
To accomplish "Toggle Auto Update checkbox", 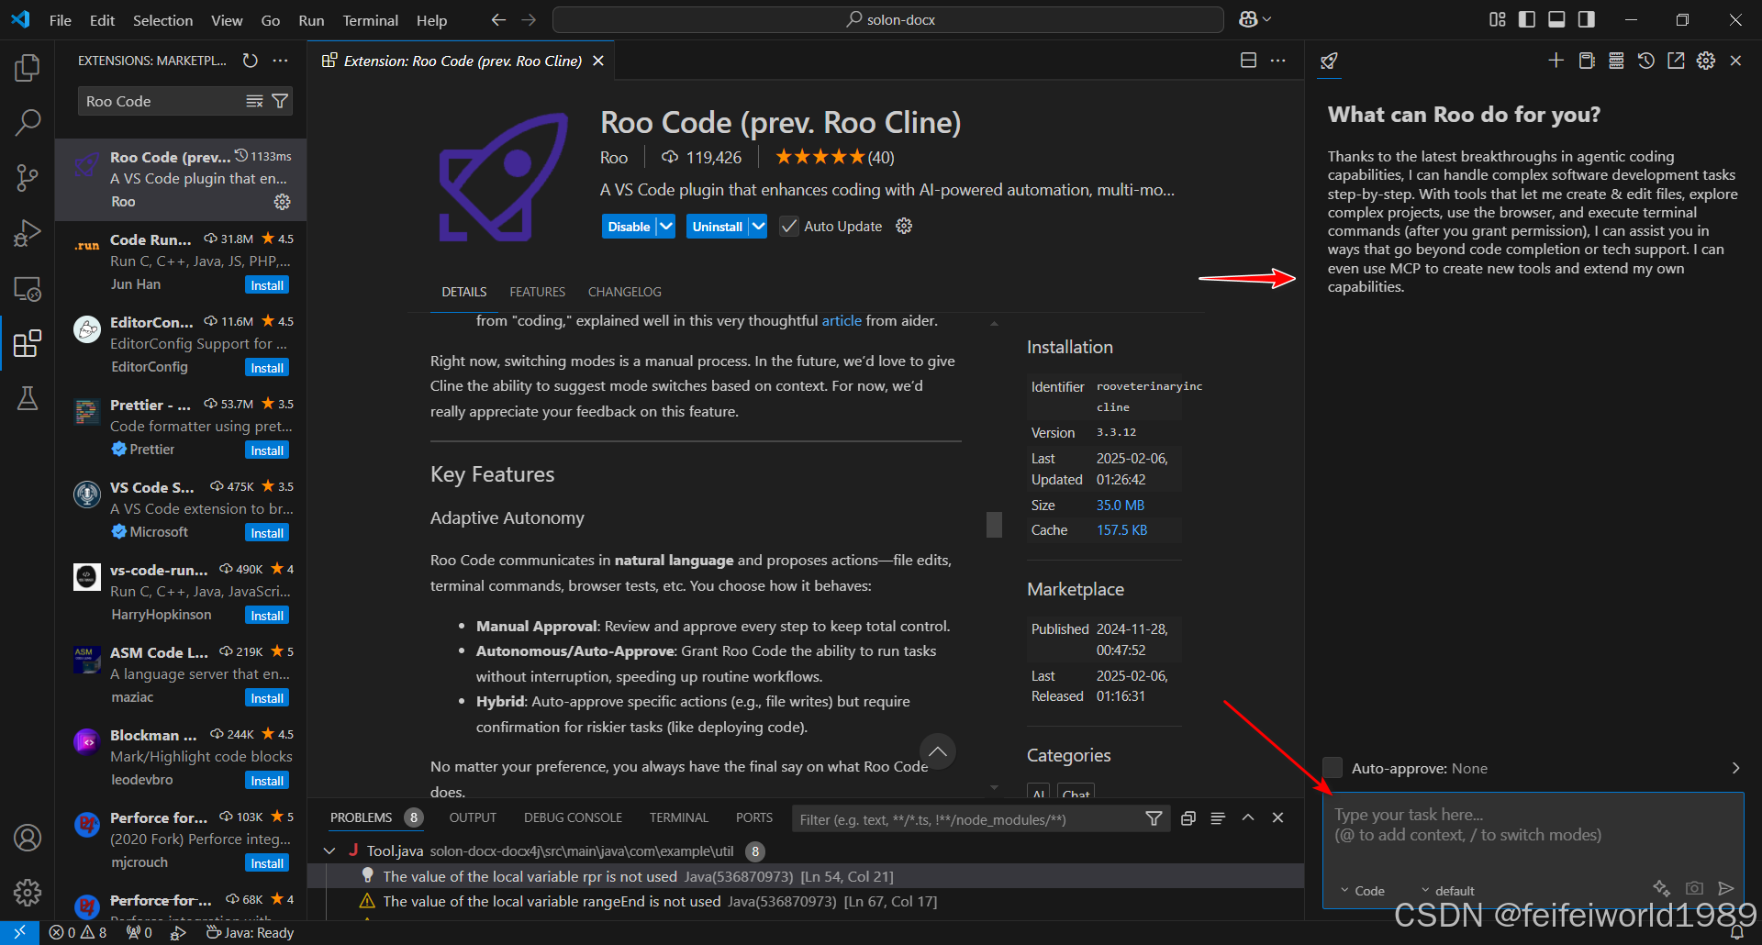I will click(789, 226).
